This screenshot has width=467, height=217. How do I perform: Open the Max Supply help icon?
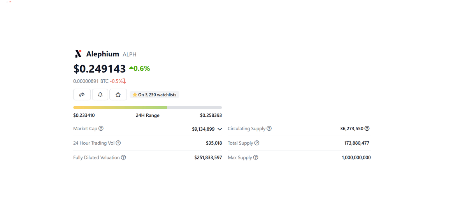click(x=256, y=157)
